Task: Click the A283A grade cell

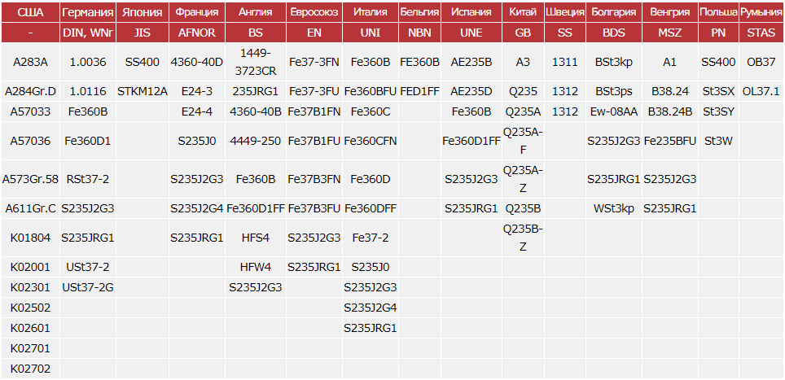Action: click(x=30, y=63)
